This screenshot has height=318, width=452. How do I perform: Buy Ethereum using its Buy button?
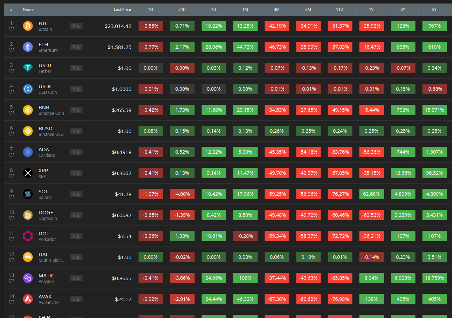[76, 47]
